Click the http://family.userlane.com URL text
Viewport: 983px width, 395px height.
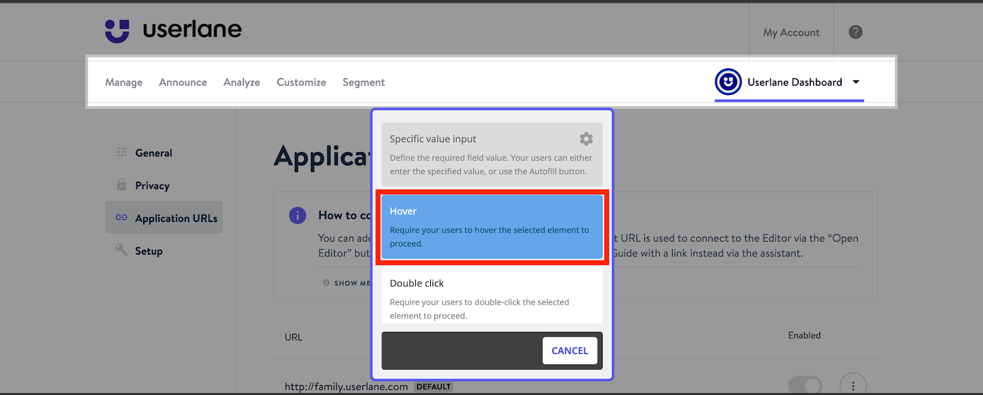pyautogui.click(x=346, y=386)
